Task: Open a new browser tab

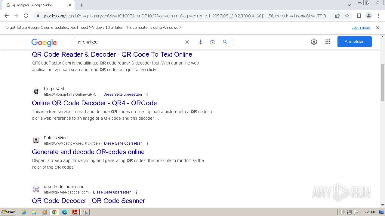Action: point(81,5)
